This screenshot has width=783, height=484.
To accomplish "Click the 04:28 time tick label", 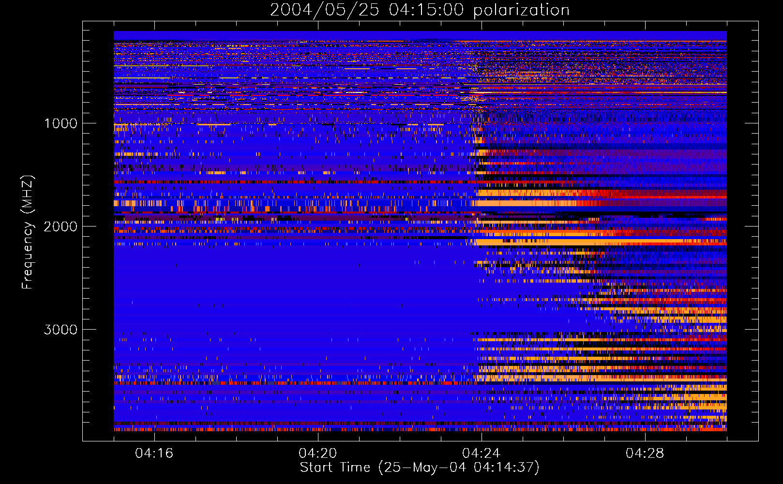I will [x=645, y=454].
